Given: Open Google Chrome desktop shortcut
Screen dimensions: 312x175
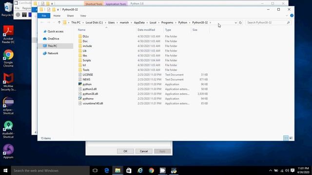Looking at the screenshot, I should click(x=8, y=58).
